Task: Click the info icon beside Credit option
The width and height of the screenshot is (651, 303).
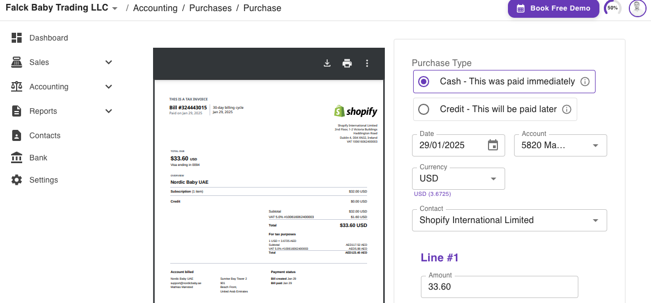Action: (x=566, y=109)
